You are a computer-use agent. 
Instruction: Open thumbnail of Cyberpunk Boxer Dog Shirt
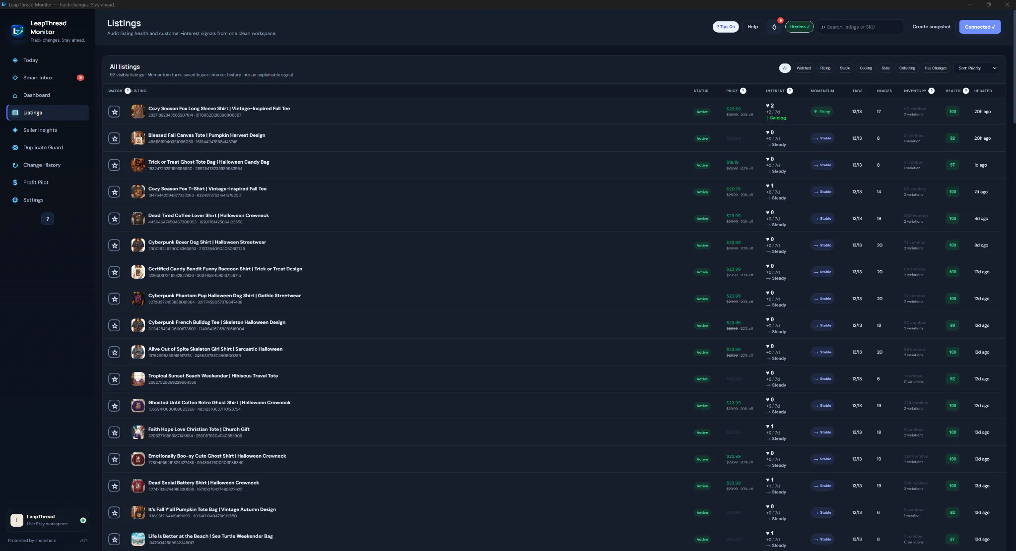pos(138,245)
